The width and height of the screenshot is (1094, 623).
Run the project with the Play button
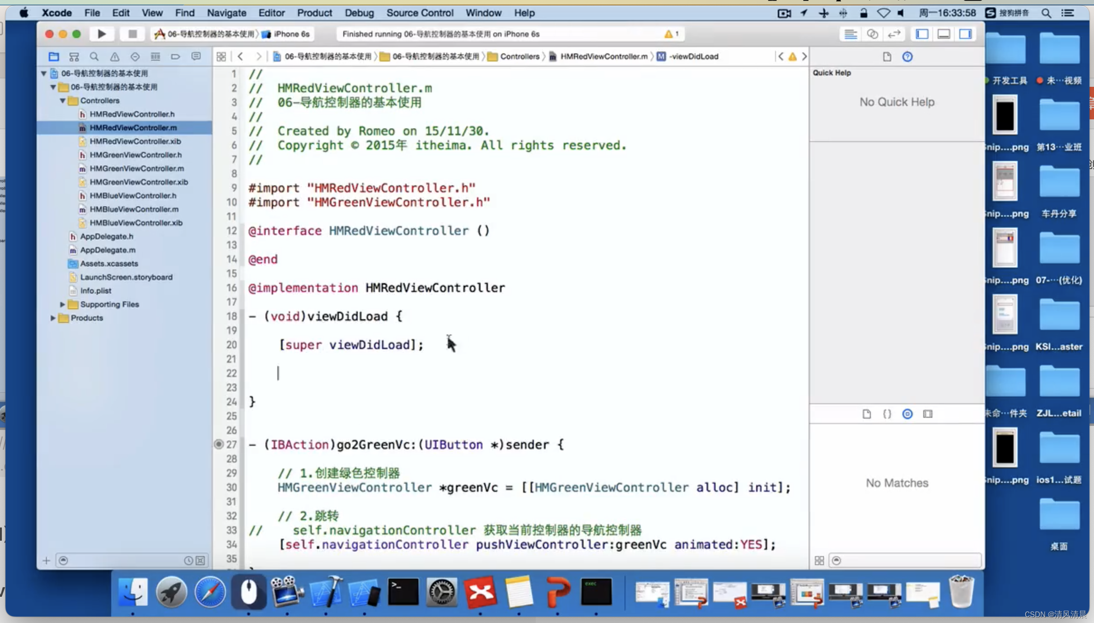[102, 34]
